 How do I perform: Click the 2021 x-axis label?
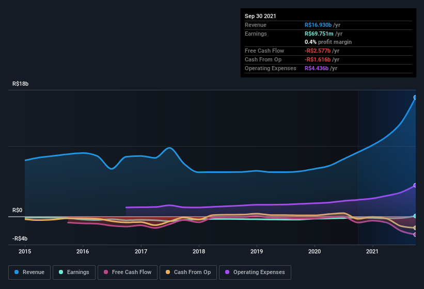point(372,251)
